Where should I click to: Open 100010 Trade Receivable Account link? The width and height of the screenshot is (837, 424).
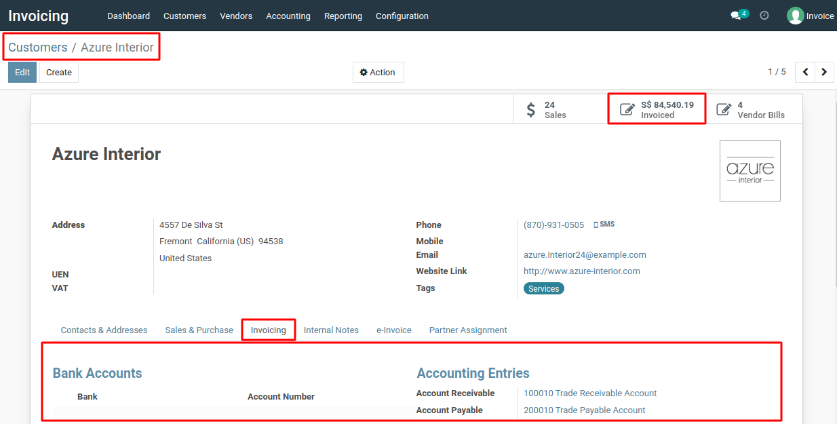click(590, 393)
